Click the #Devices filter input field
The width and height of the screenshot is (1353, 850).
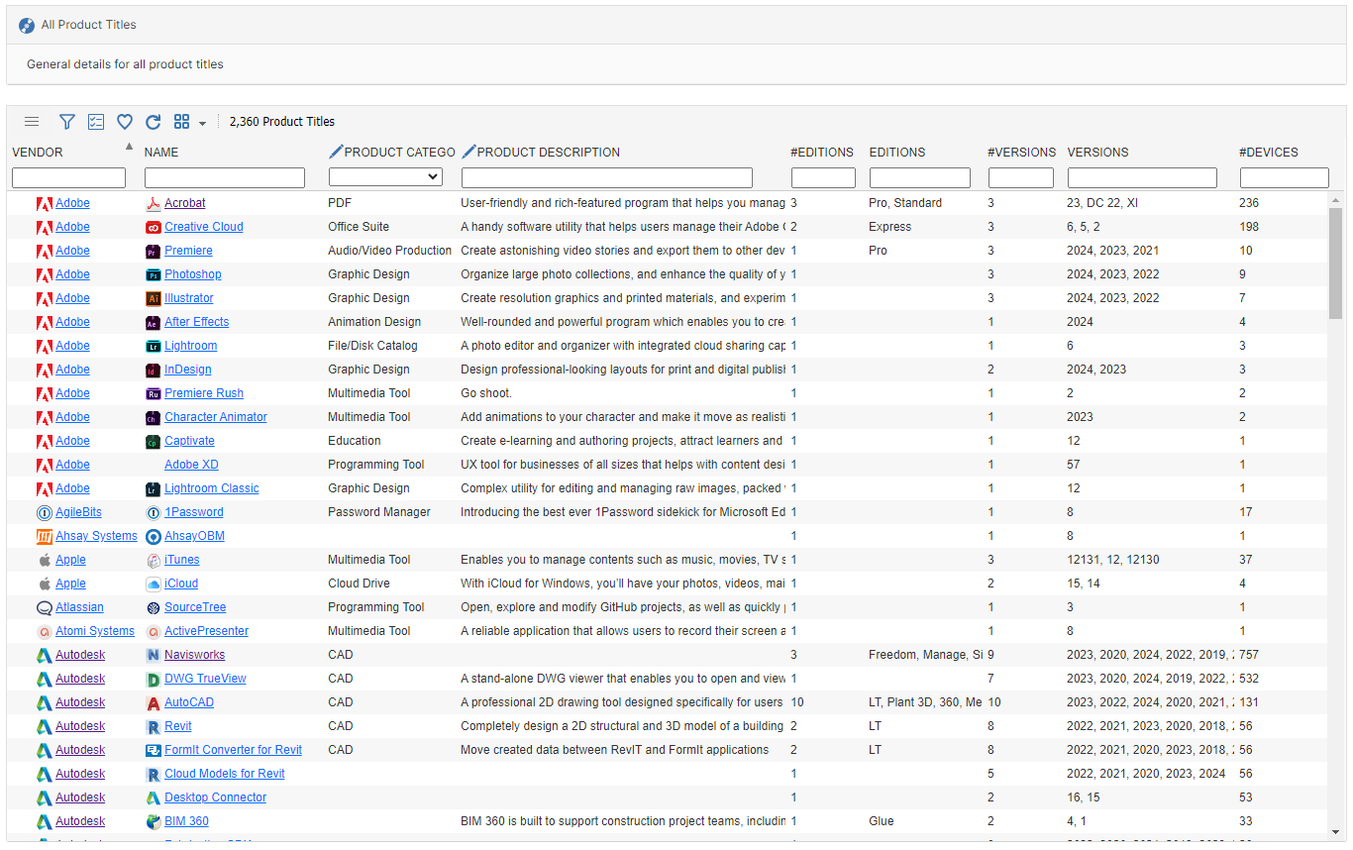point(1285,178)
